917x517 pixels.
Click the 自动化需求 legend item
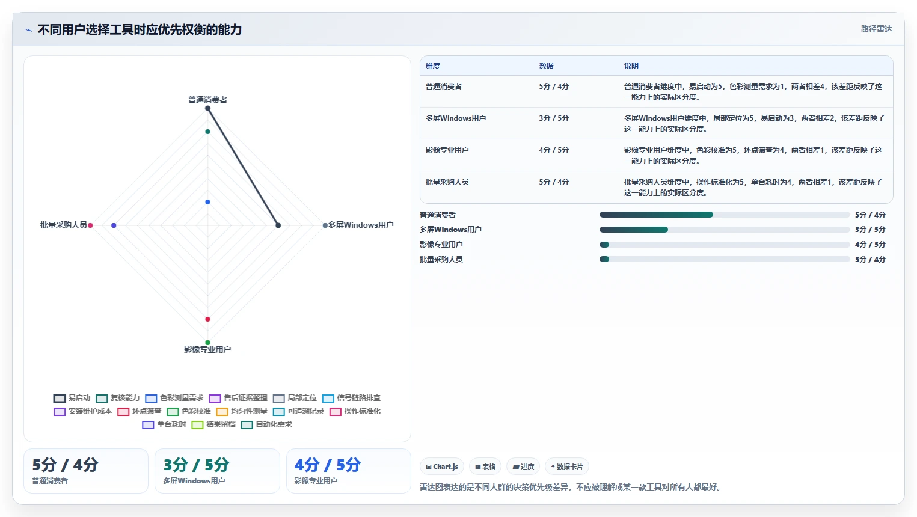coord(266,424)
